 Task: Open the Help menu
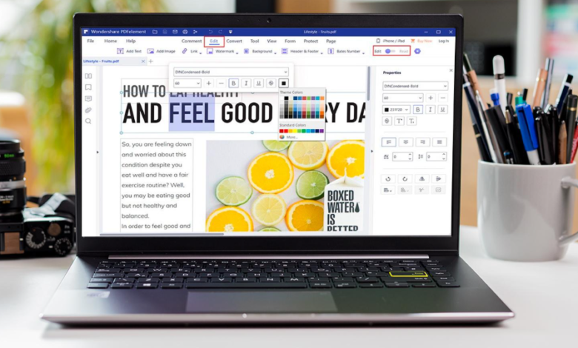click(x=131, y=41)
